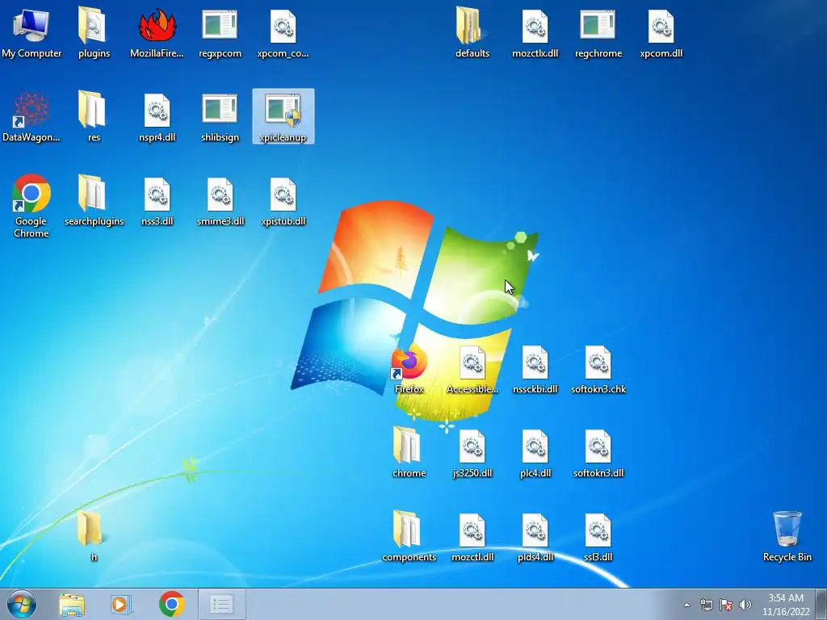Click the Show desktop button
The width and height of the screenshot is (827, 620).
tap(821, 604)
